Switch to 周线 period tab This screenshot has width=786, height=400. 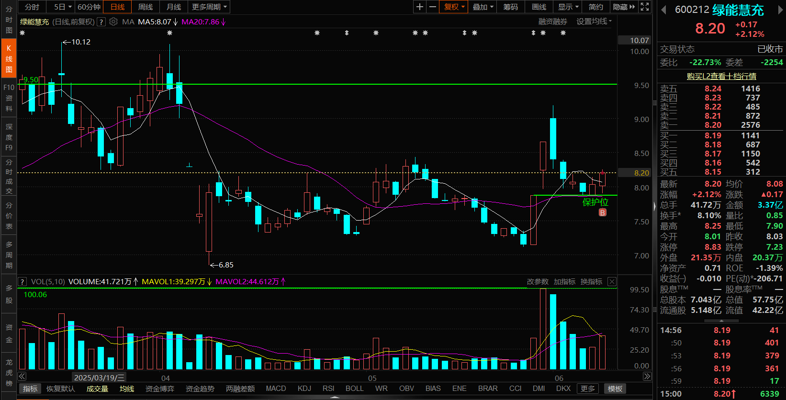[146, 7]
